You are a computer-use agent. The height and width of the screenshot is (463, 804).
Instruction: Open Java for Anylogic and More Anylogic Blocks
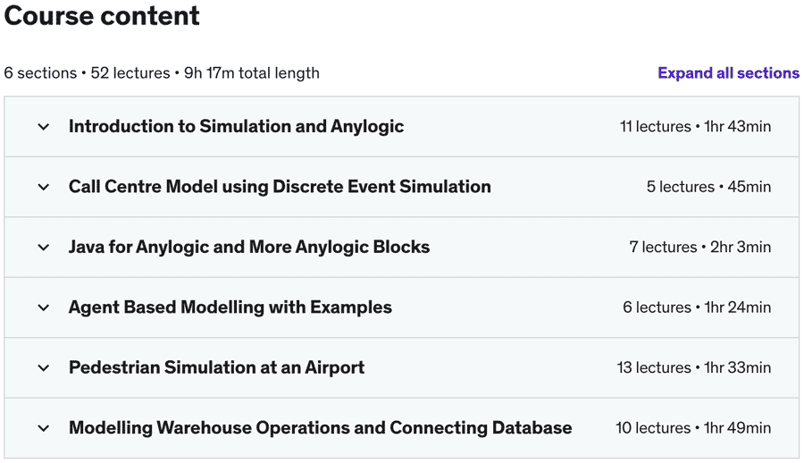click(249, 248)
